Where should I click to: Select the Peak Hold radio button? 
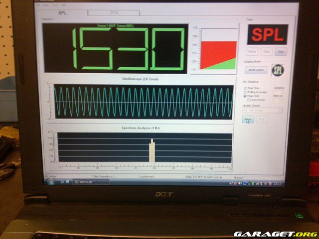click(245, 96)
